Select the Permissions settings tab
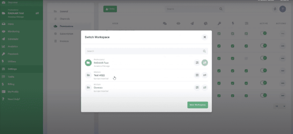Viewport: 293px width, 134px height. click(70, 26)
